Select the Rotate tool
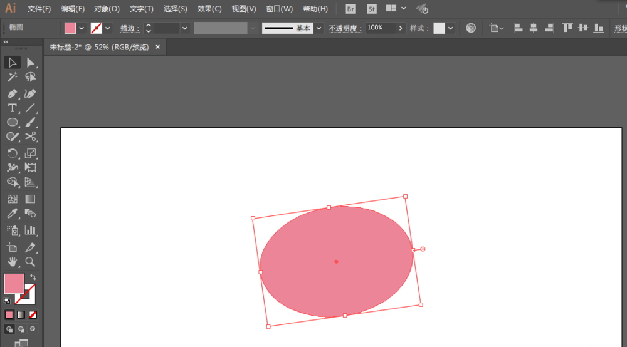This screenshot has width=627, height=347. click(12, 153)
